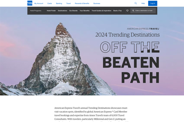The image size is (184, 122).
Task: Open the Rewards & Benefits menu
Action: click(x=82, y=4)
